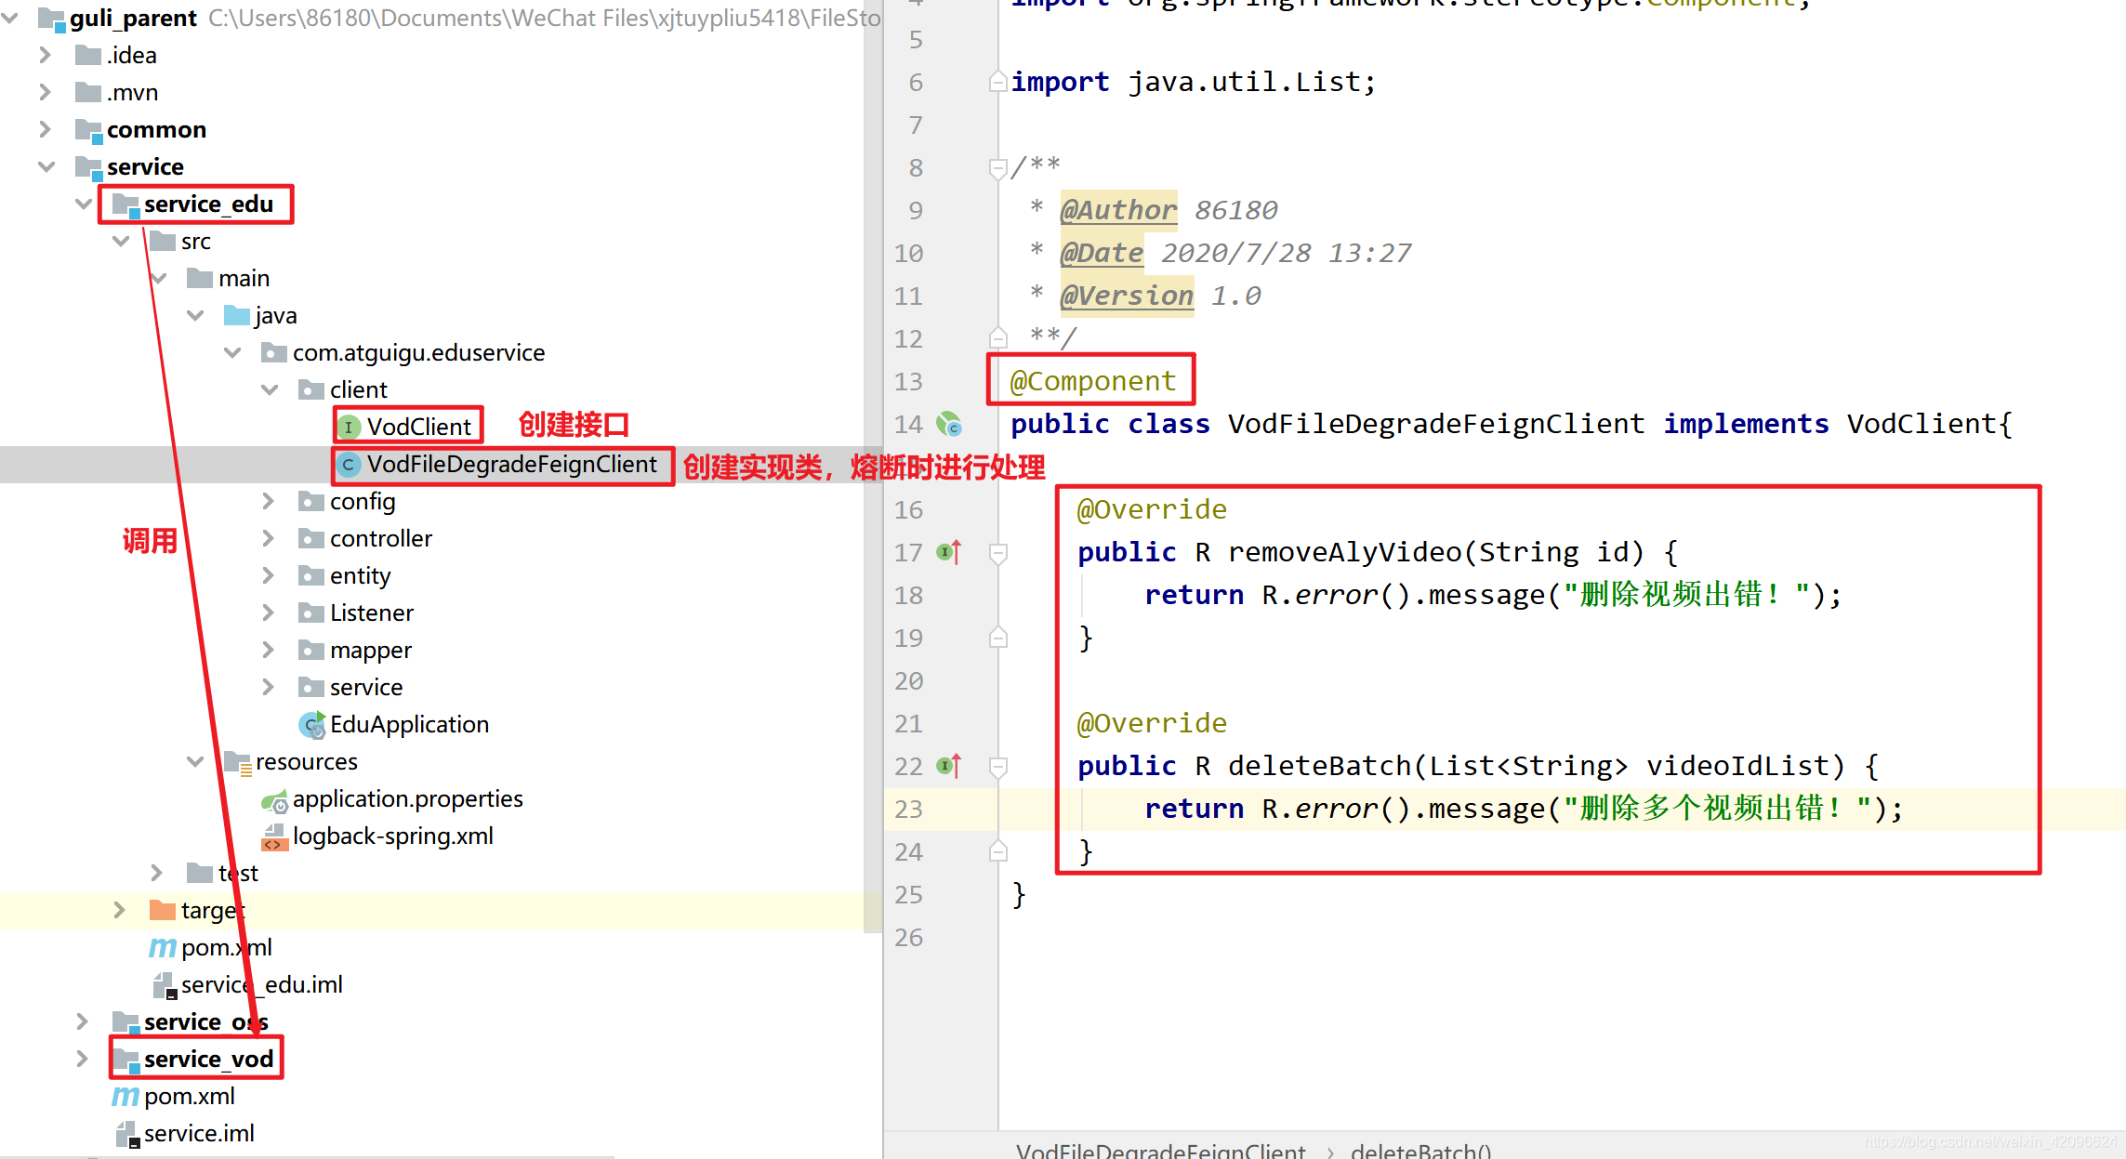Expand the service_vod module

[82, 1059]
